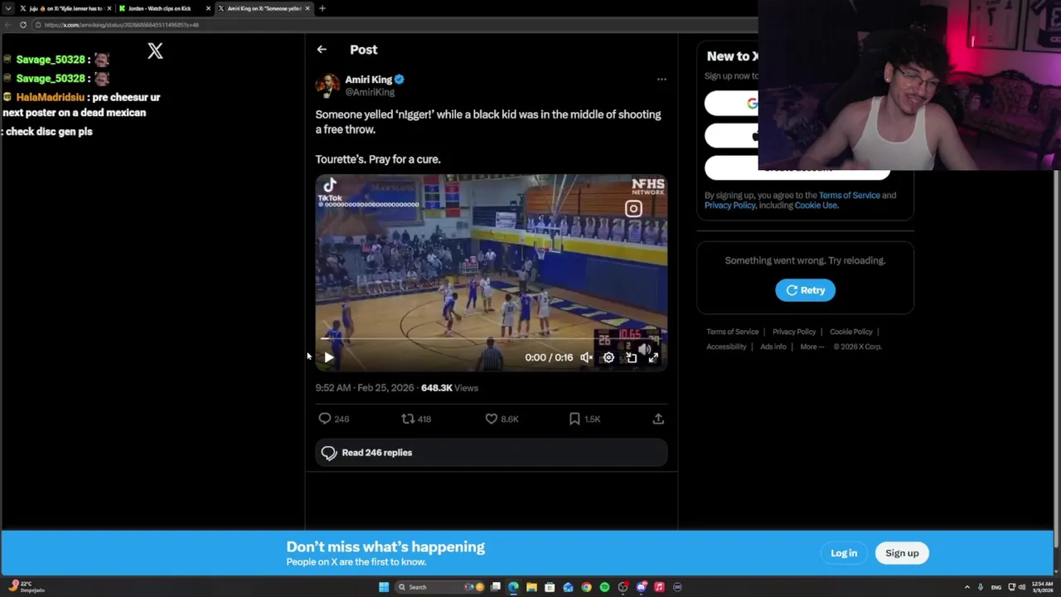The image size is (1061, 597).
Task: Repost the post with 418 reposts
Action: [x=416, y=419]
